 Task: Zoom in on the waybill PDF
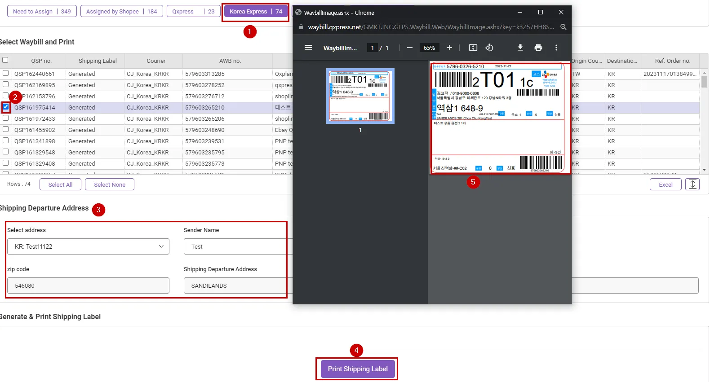pyautogui.click(x=449, y=48)
